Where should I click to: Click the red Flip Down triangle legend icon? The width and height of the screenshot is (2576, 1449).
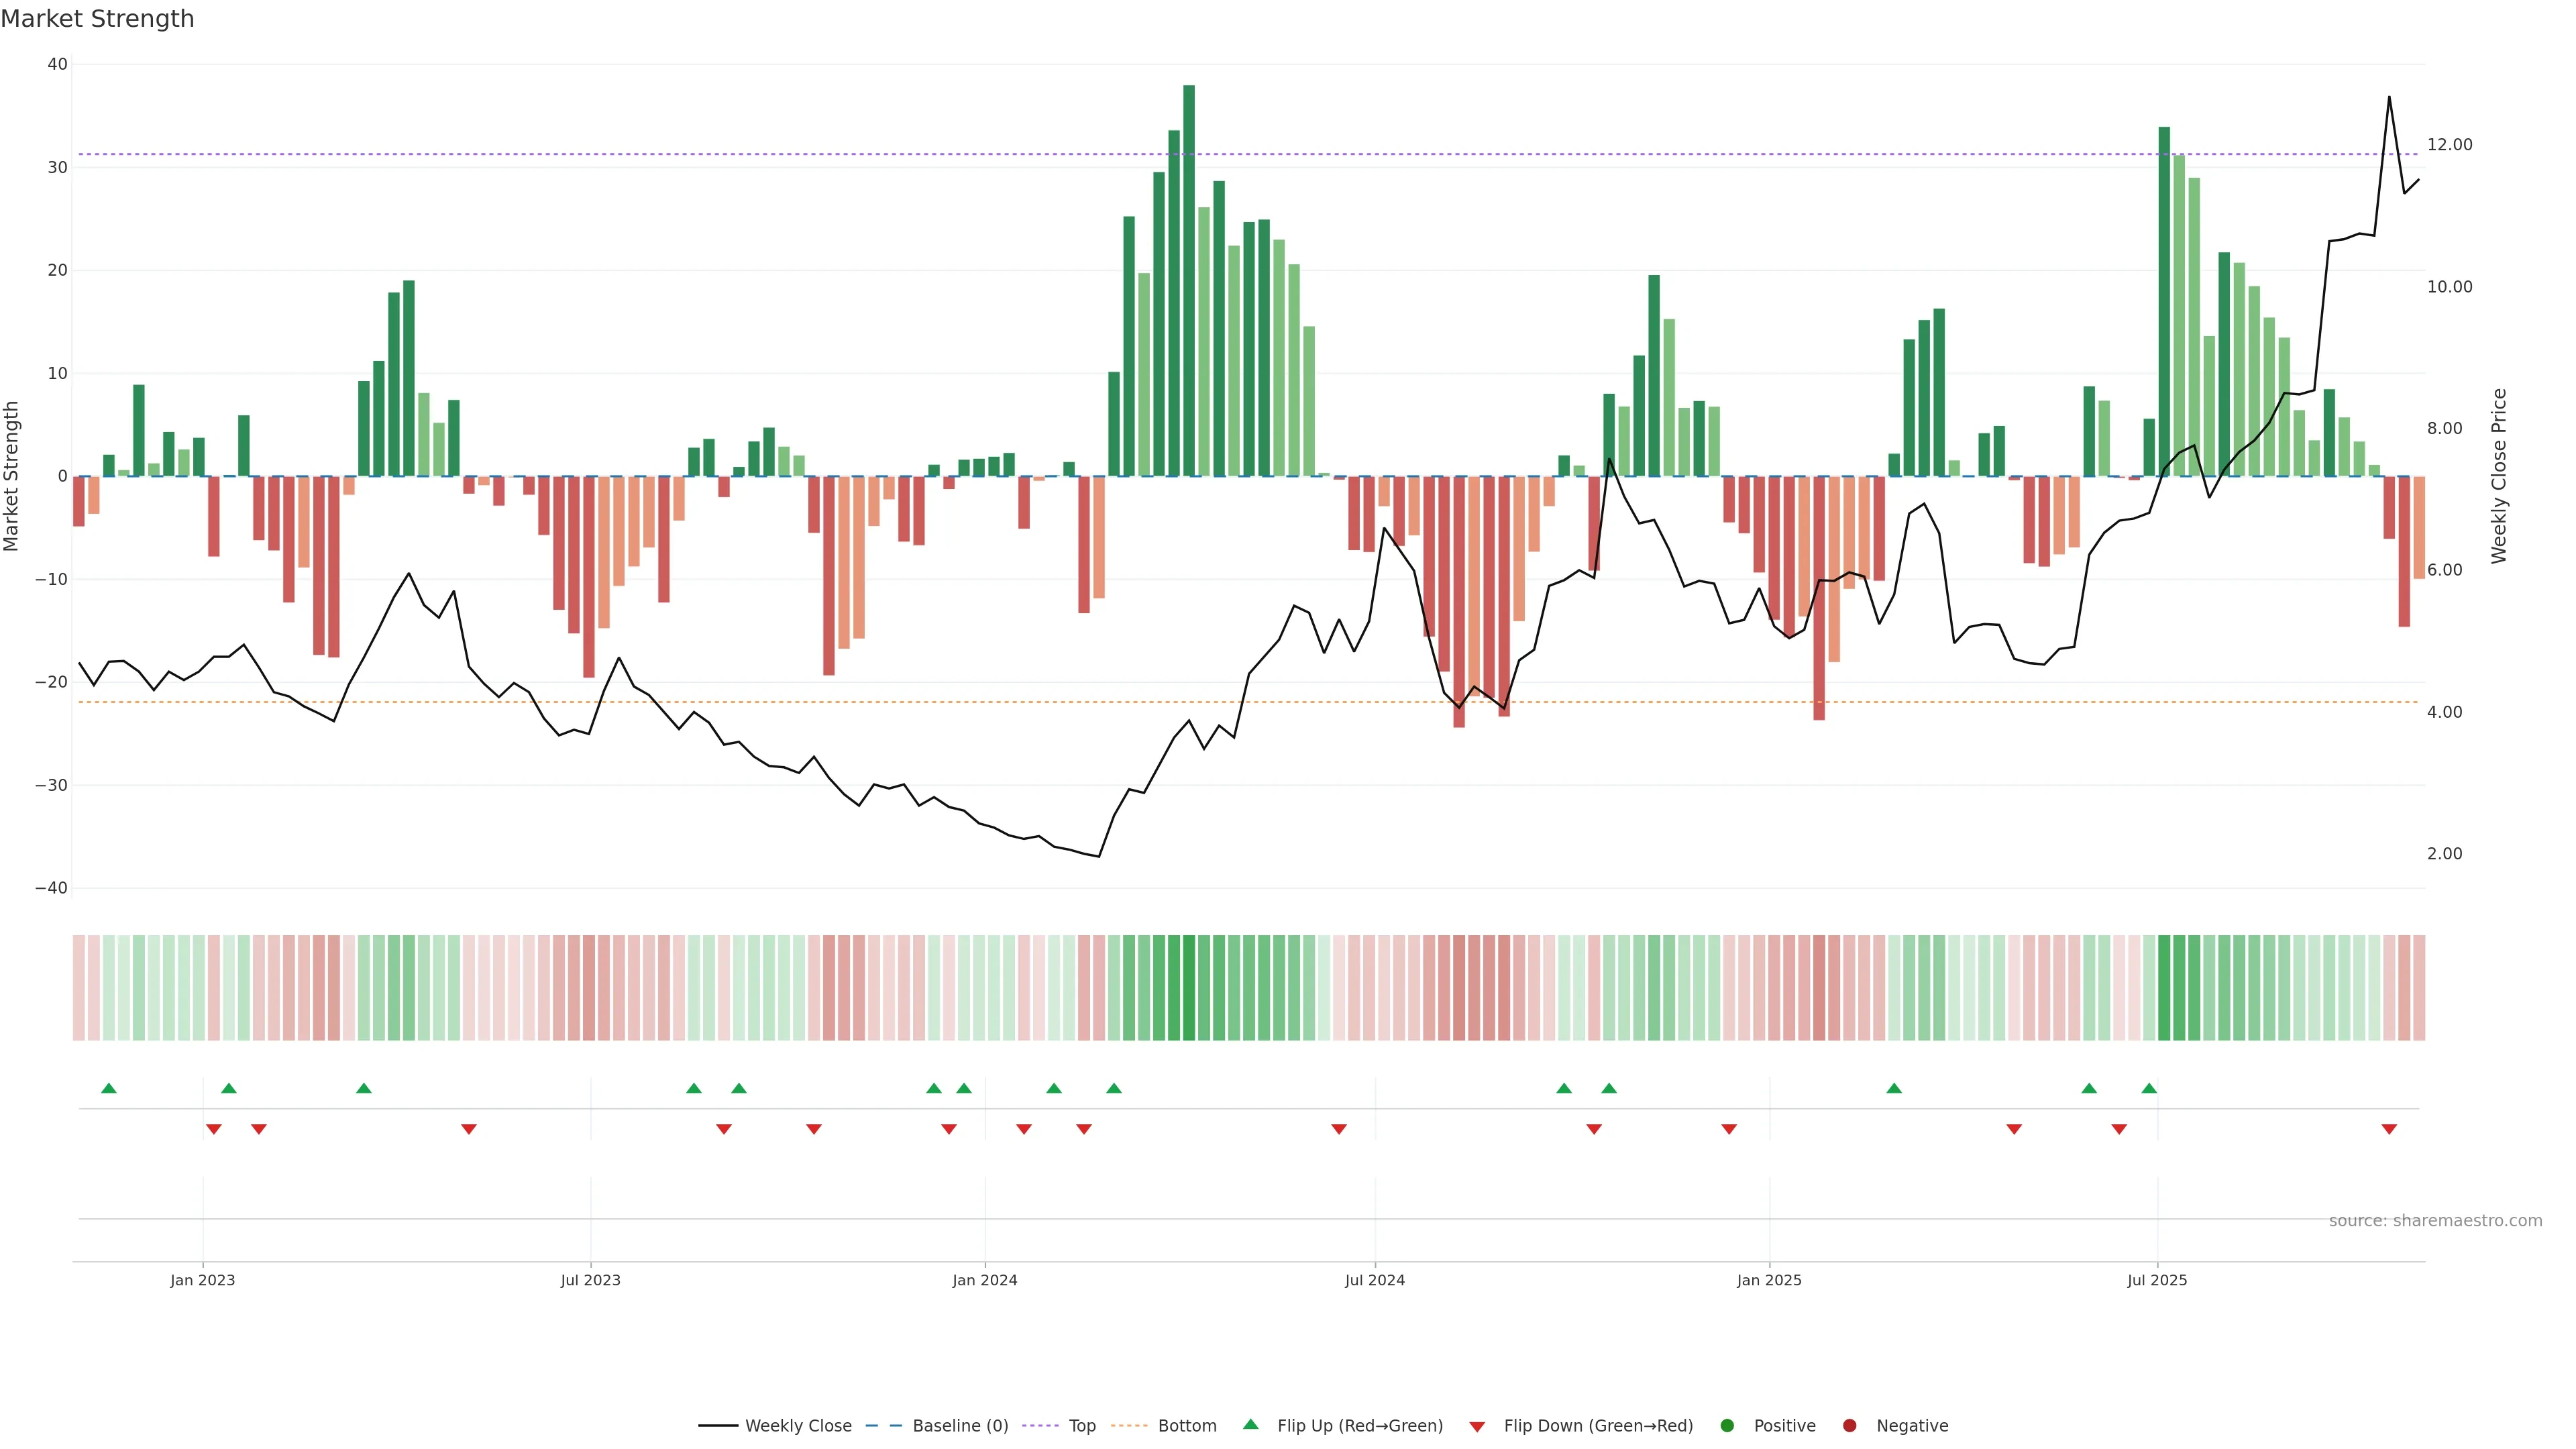click(x=1477, y=1426)
